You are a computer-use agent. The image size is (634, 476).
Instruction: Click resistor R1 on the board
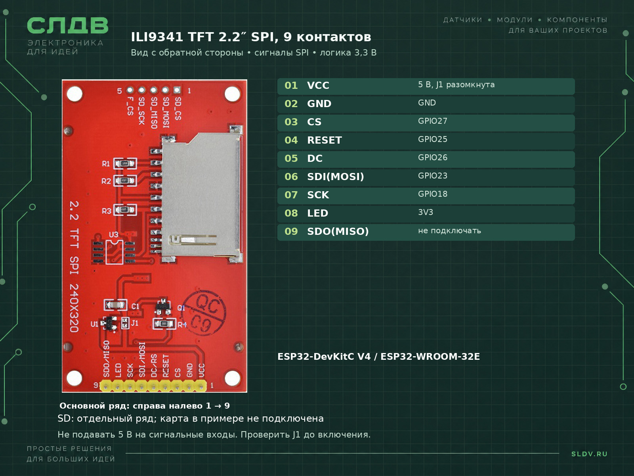(x=125, y=163)
